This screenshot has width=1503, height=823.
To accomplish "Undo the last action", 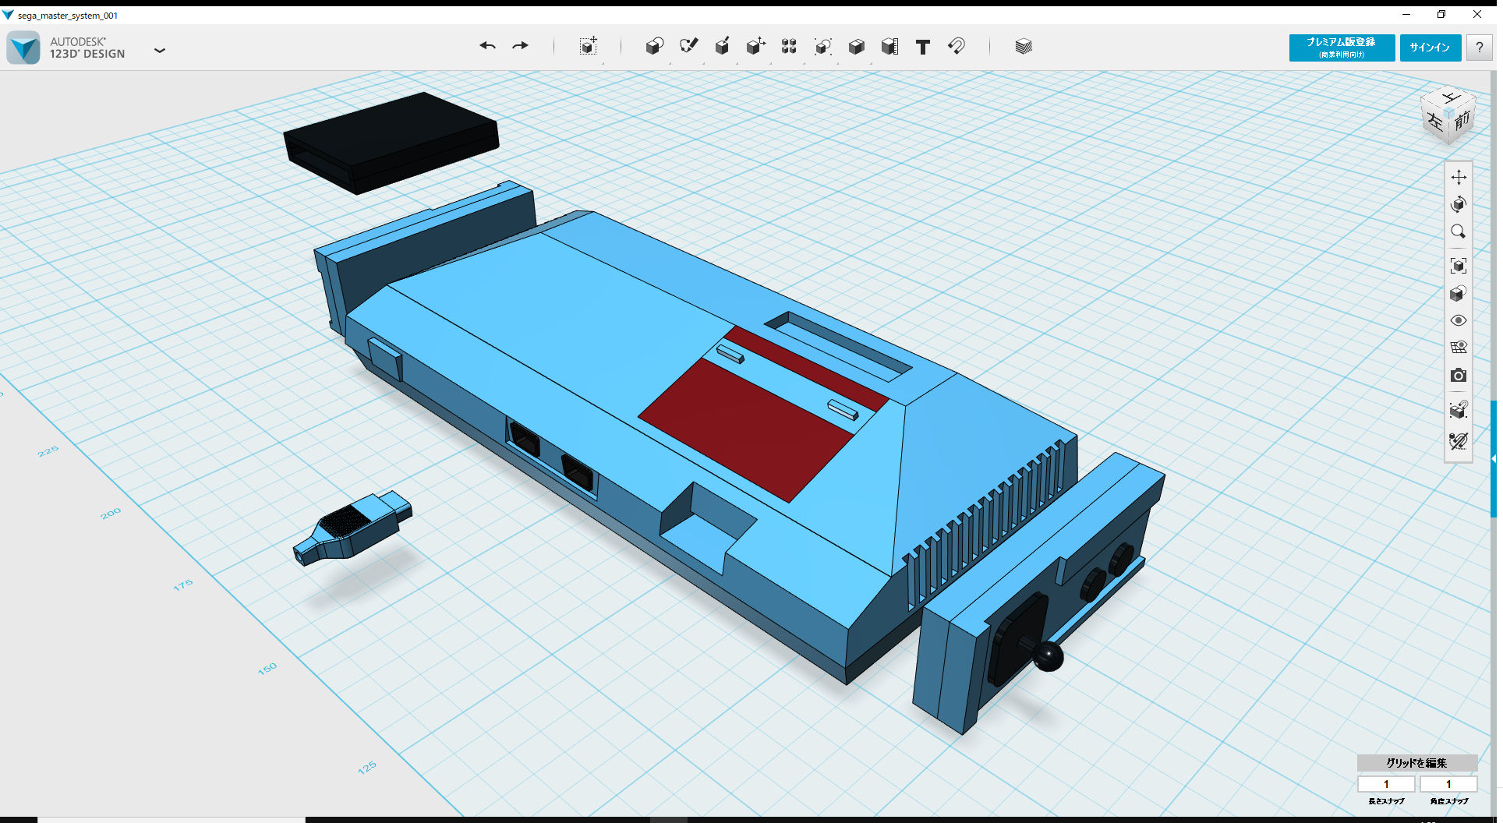I will (x=488, y=46).
